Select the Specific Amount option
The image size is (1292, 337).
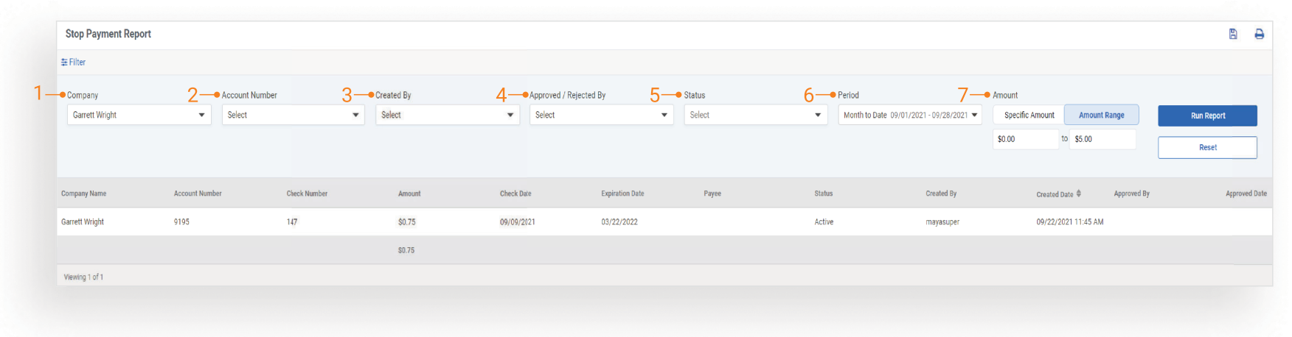pos(1029,115)
